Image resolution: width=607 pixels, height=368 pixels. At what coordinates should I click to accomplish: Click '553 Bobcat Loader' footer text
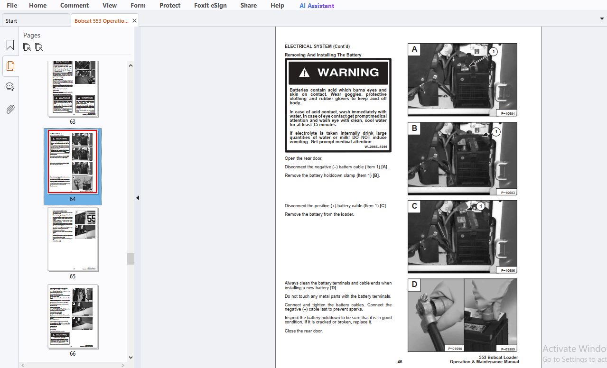(x=498, y=358)
